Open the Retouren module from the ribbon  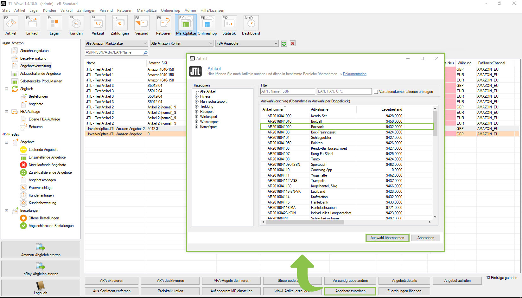point(163,25)
